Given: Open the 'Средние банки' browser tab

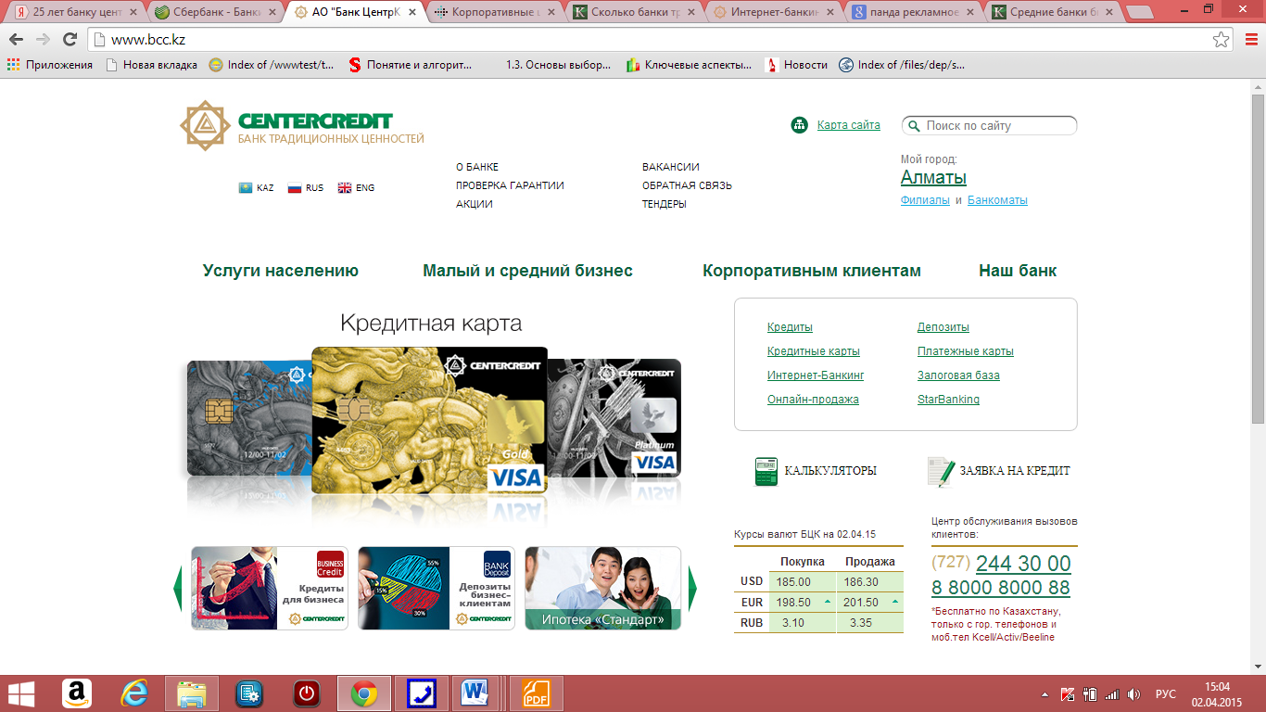Looking at the screenshot, I should (1053, 13).
